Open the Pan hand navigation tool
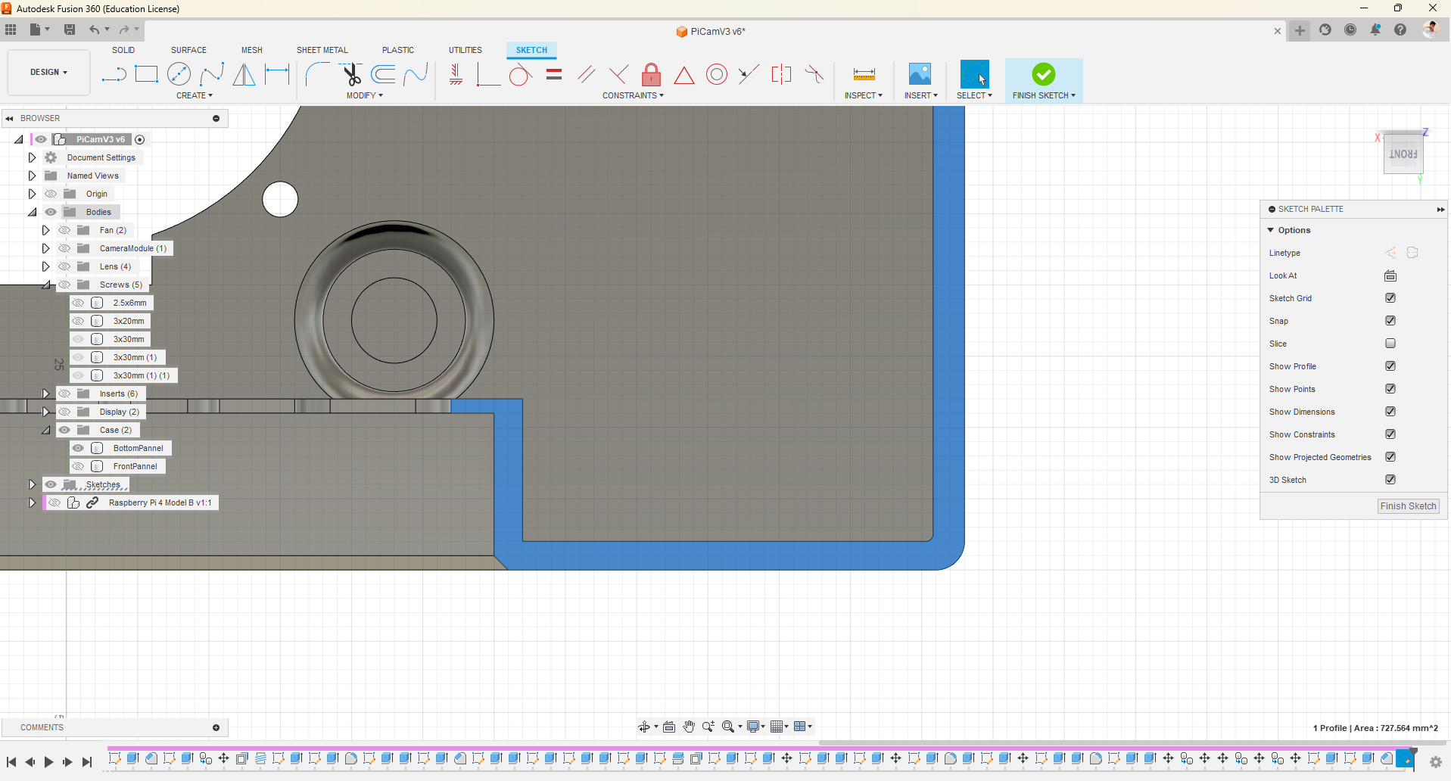The height and width of the screenshot is (781, 1451). (x=689, y=727)
